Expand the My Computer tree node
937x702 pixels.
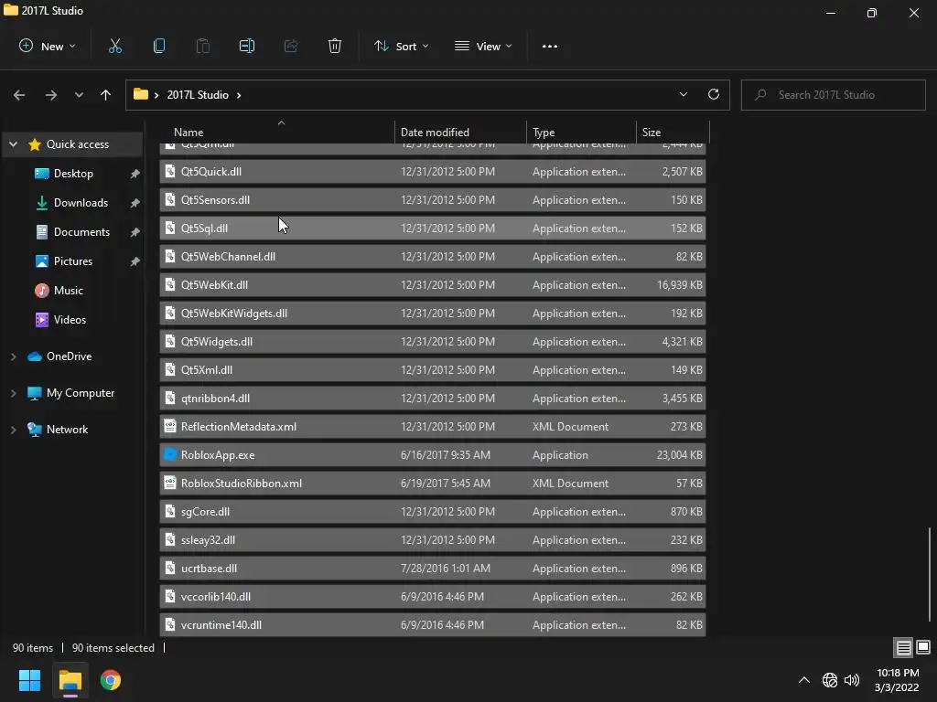[13, 393]
